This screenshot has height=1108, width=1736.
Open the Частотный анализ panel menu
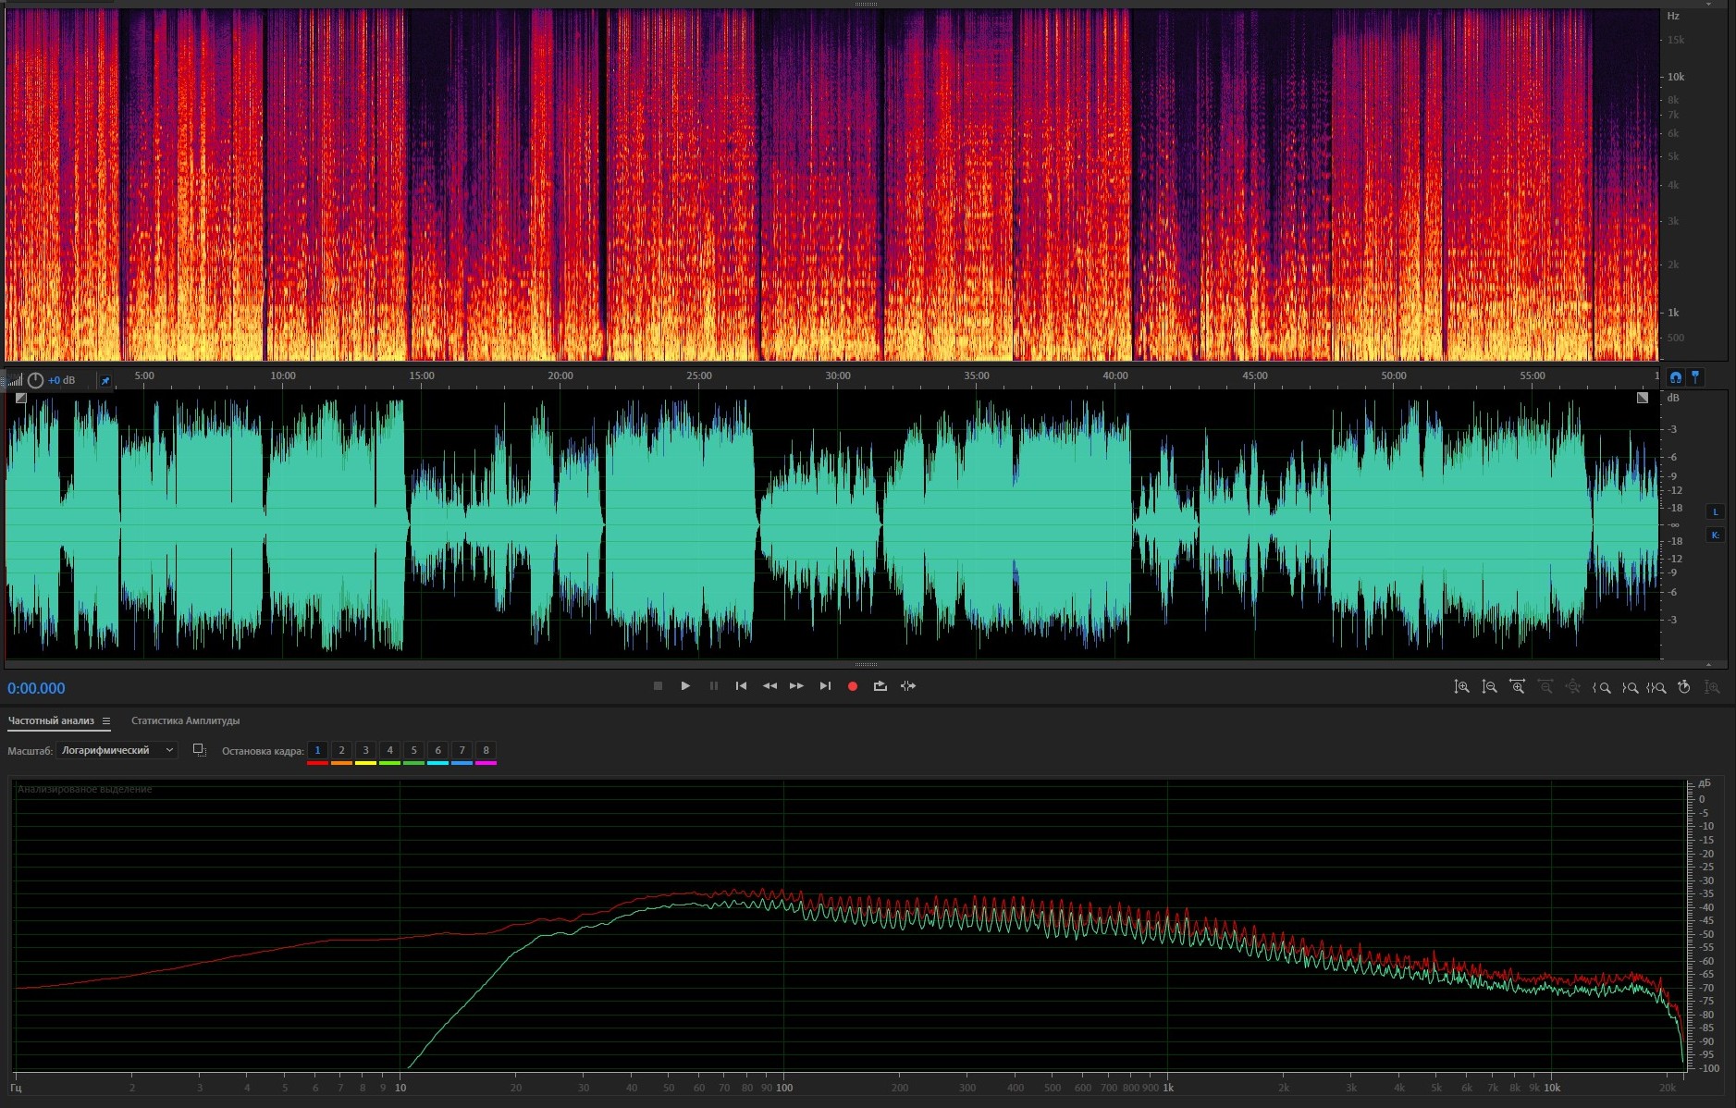click(x=106, y=721)
